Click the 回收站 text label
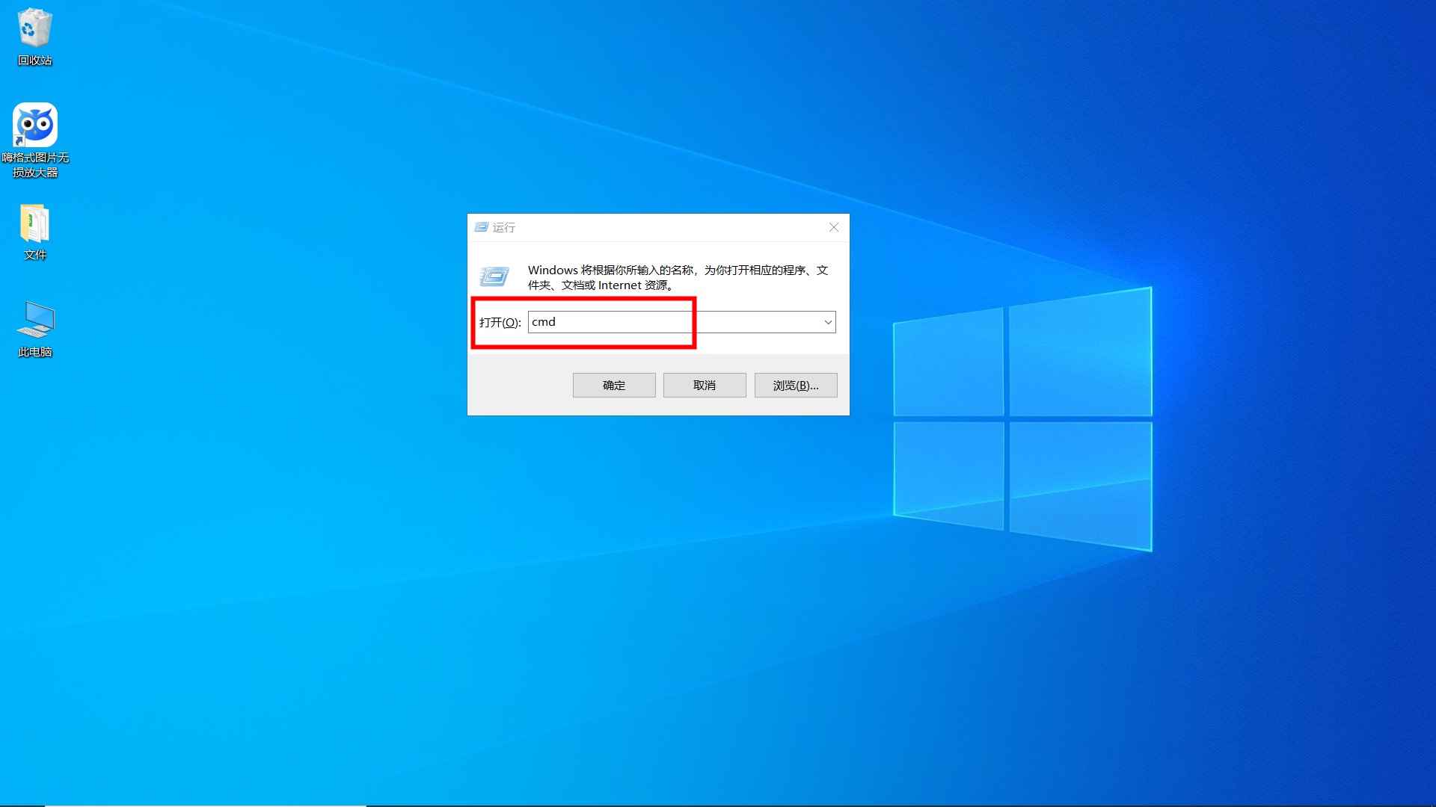 (35, 61)
